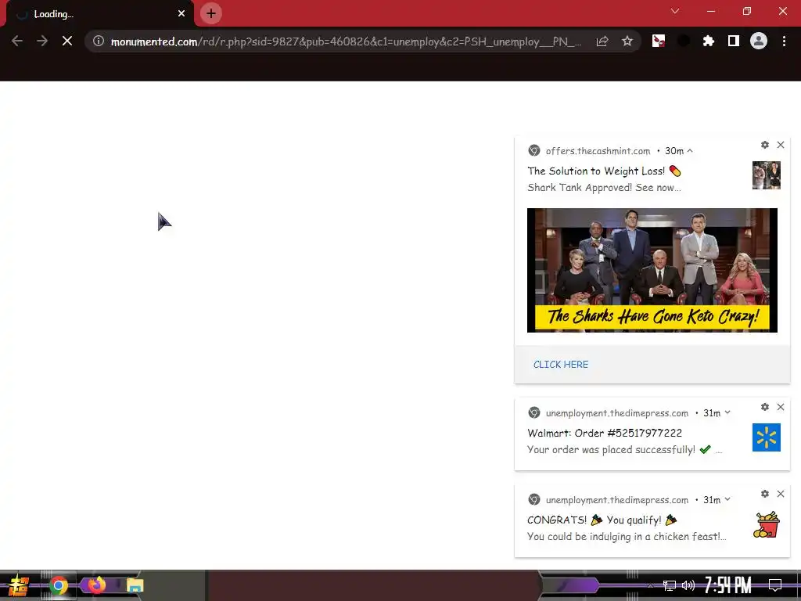
Task: Select the Loading... tab
Action: [99, 14]
